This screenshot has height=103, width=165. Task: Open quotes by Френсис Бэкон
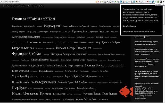coord(92,94)
